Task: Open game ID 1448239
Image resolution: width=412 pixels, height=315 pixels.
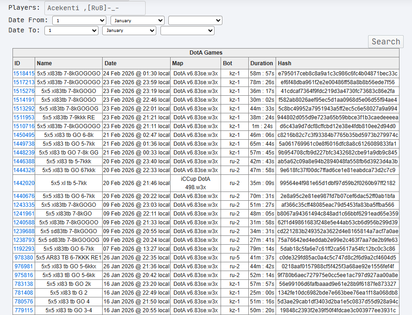Action: click(24, 153)
